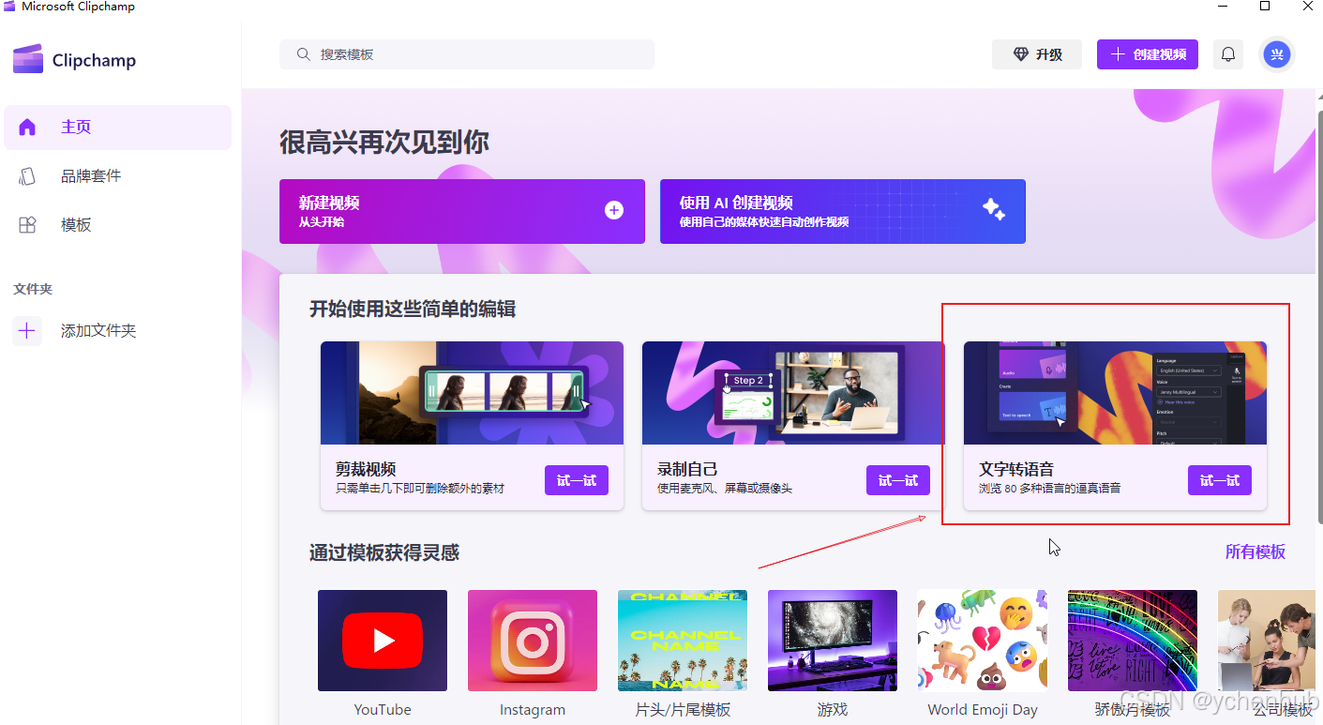Open the 文字转语音 preview thumbnail
The width and height of the screenshot is (1323, 725).
pos(1115,393)
